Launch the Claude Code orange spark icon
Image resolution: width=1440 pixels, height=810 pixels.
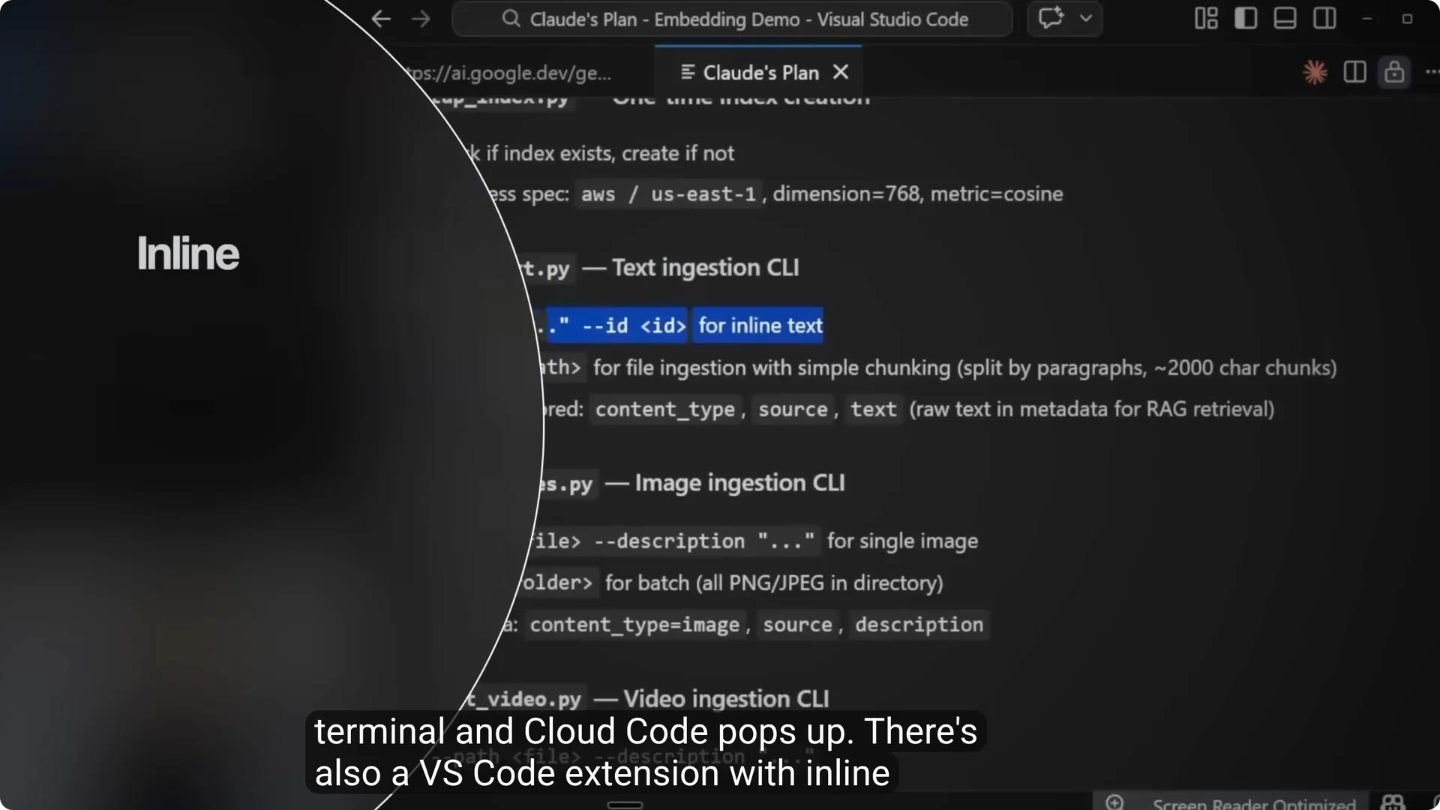click(1315, 72)
